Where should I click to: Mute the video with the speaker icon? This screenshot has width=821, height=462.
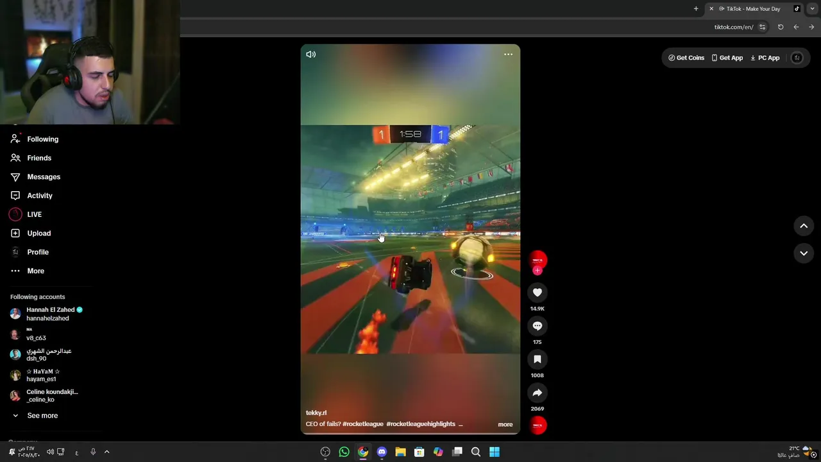pos(311,55)
